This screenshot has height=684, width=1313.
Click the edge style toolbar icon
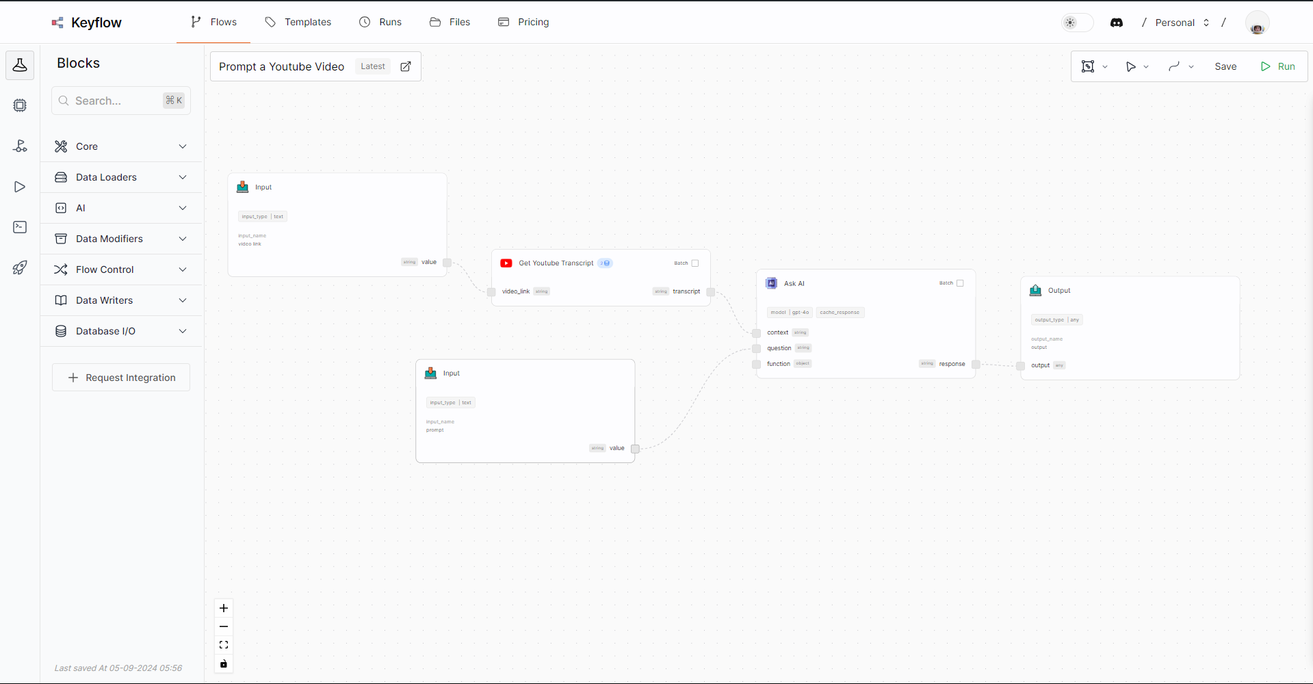1174,66
